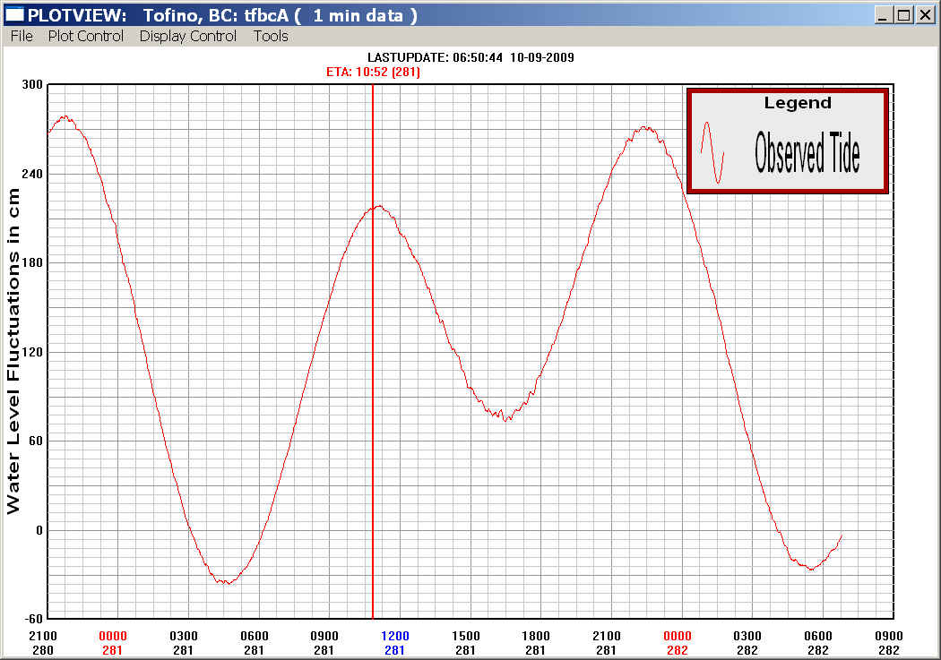Click the 0300 281 time label
941x660 pixels.
[184, 643]
